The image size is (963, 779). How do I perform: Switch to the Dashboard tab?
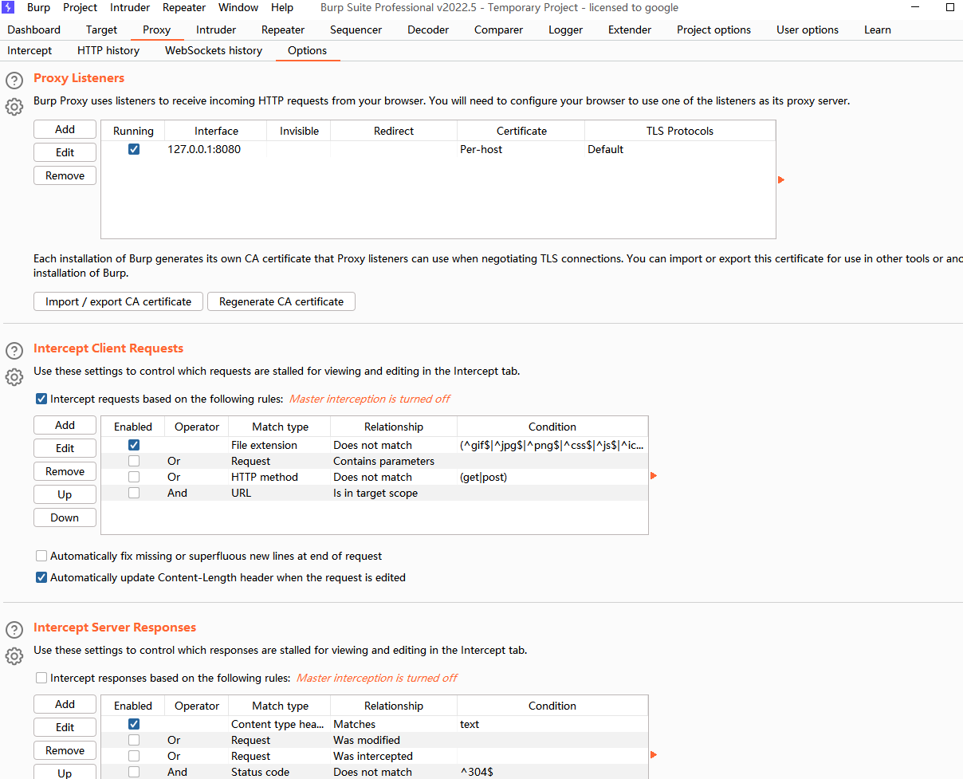point(33,30)
